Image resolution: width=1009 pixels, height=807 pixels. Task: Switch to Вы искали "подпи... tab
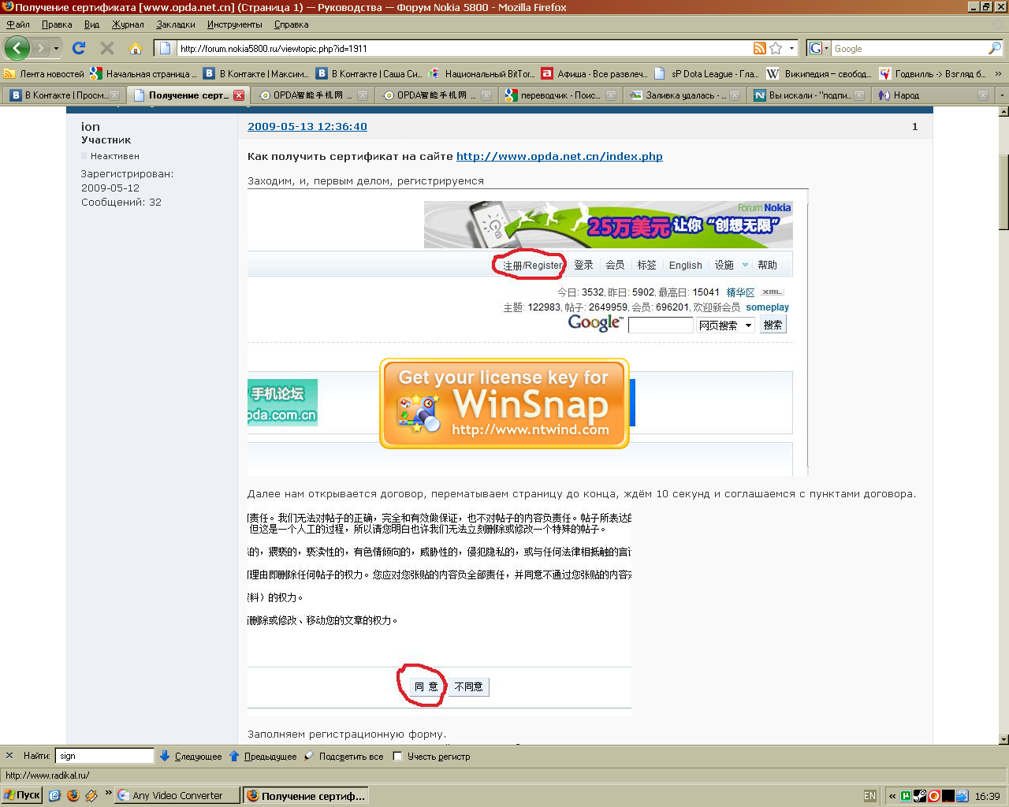tap(807, 95)
